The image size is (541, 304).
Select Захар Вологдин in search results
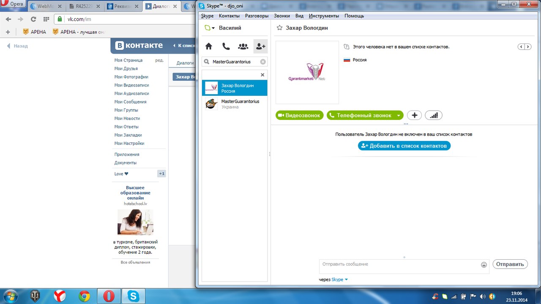point(235,88)
